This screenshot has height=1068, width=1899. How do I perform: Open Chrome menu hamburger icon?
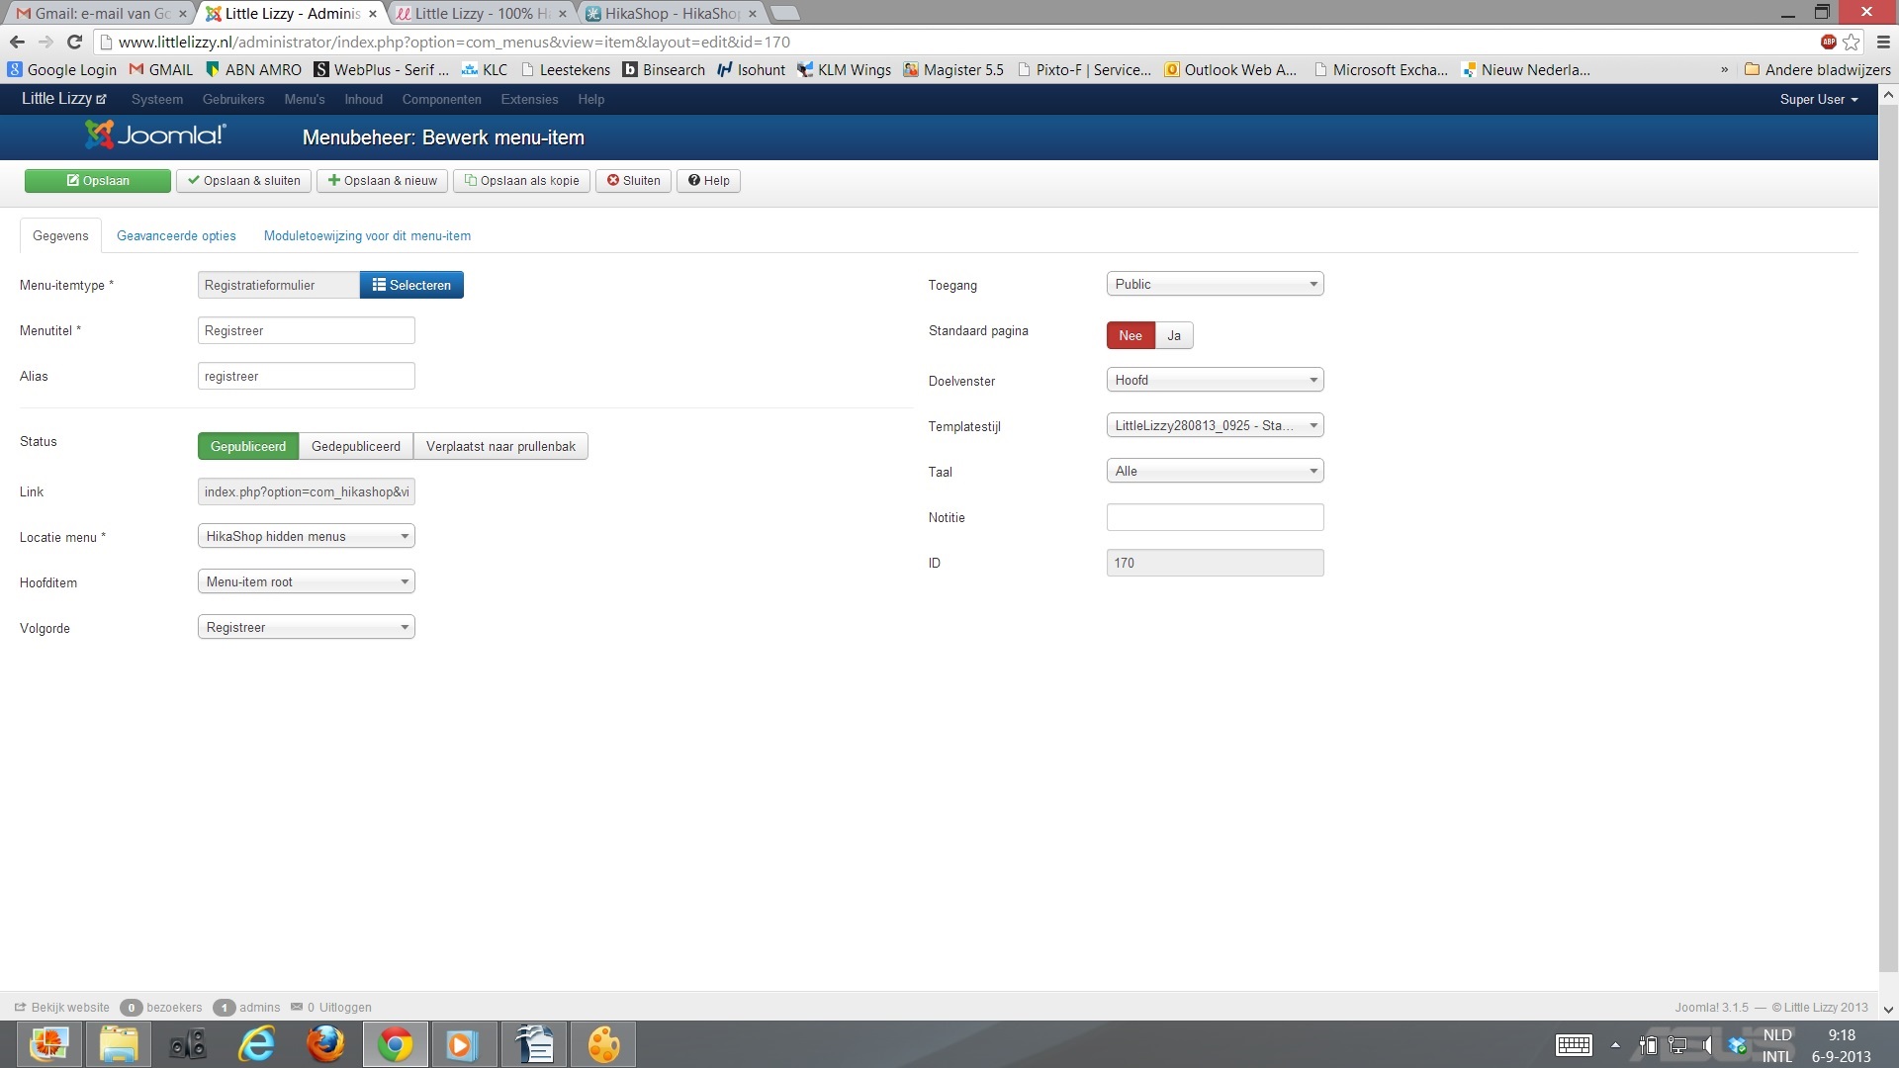pos(1883,42)
